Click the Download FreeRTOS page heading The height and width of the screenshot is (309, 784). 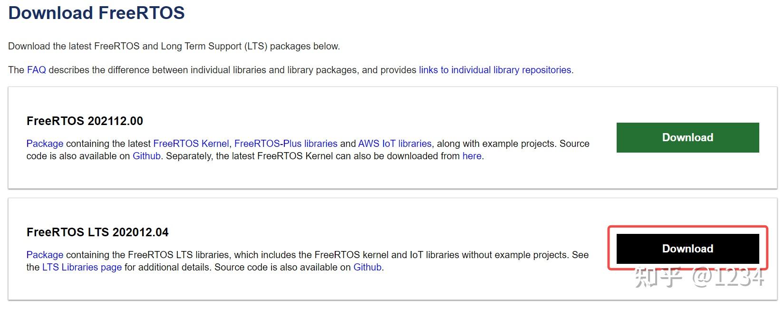(x=96, y=13)
